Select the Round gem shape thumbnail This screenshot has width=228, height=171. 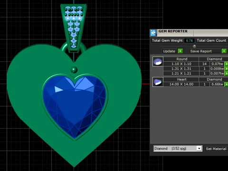(x=158, y=61)
